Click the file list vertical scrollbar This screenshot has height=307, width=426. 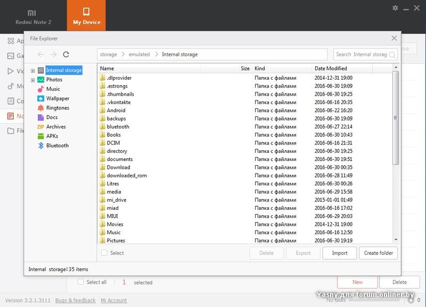(x=395, y=118)
